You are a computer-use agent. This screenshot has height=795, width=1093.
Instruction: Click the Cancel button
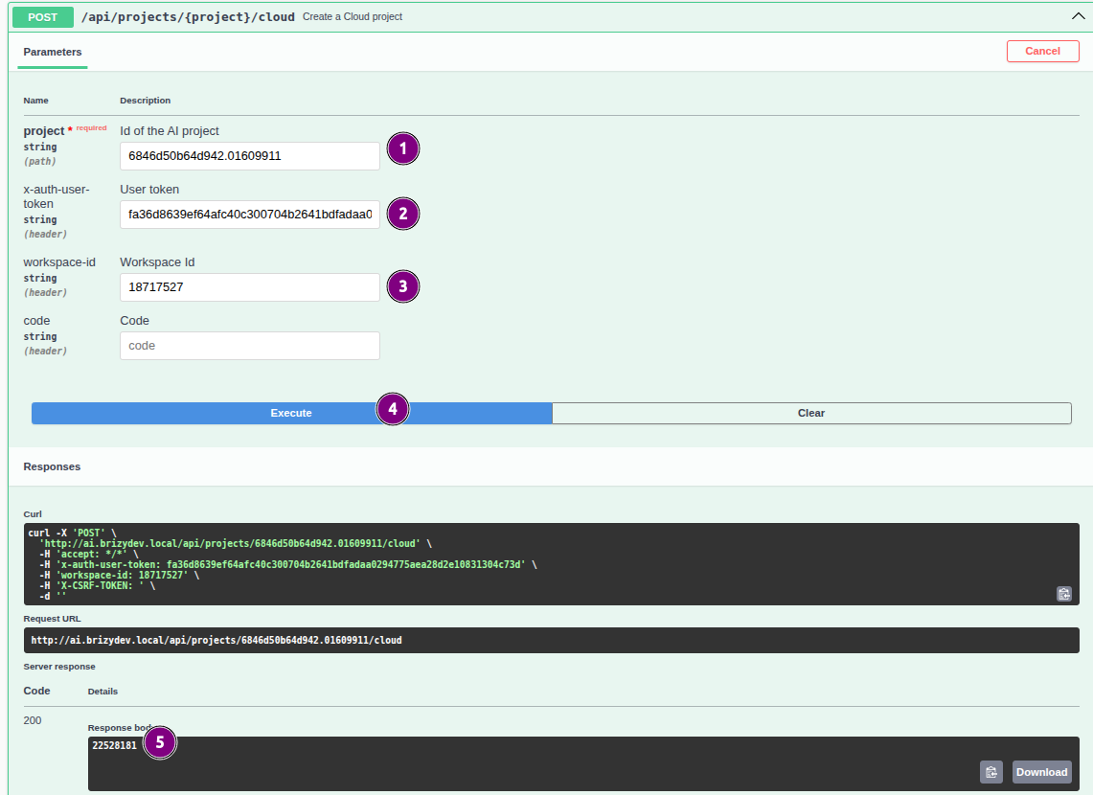pyautogui.click(x=1043, y=51)
